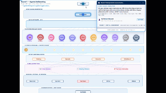Click the Clinical Librarian node
Image resolution: width=166 pixels, height=93 pixels.
(45, 69)
